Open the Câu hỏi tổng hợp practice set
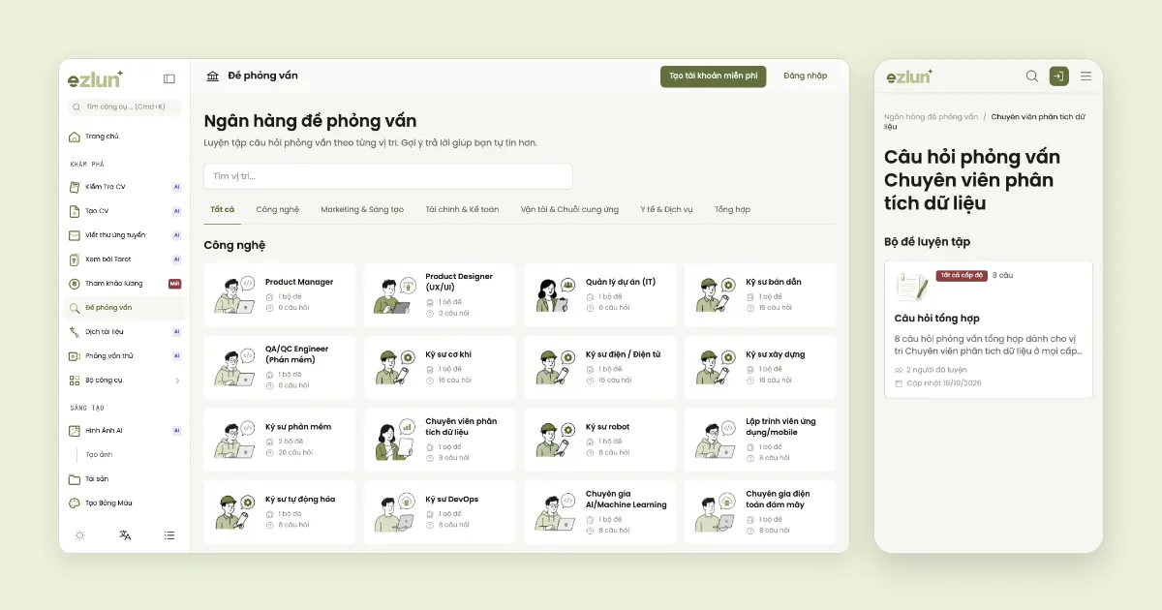 click(x=989, y=329)
